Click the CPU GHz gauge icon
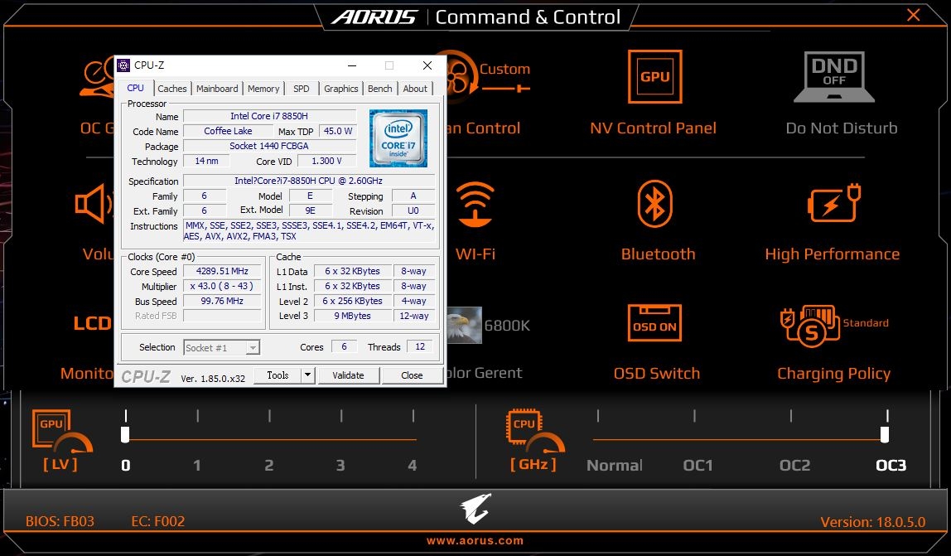Viewport: 951px width, 556px height. pos(535,433)
